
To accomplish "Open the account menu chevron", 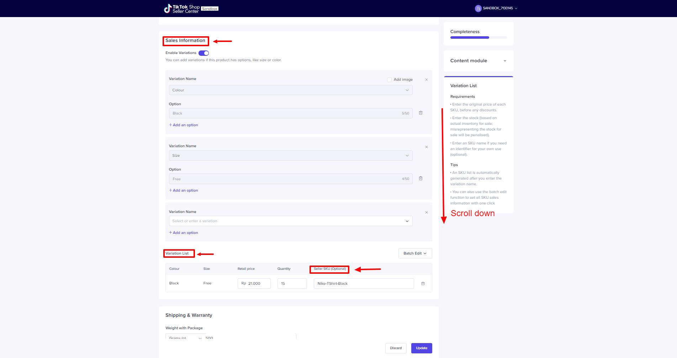I will [516, 9].
